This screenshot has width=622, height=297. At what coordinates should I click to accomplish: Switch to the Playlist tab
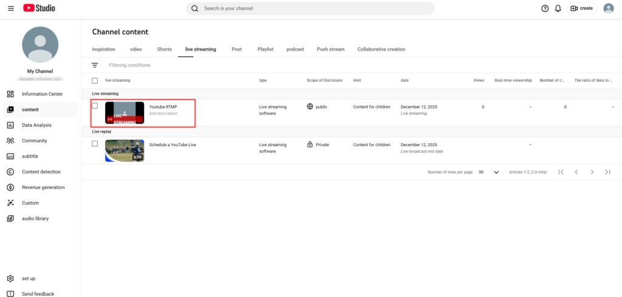coord(265,49)
